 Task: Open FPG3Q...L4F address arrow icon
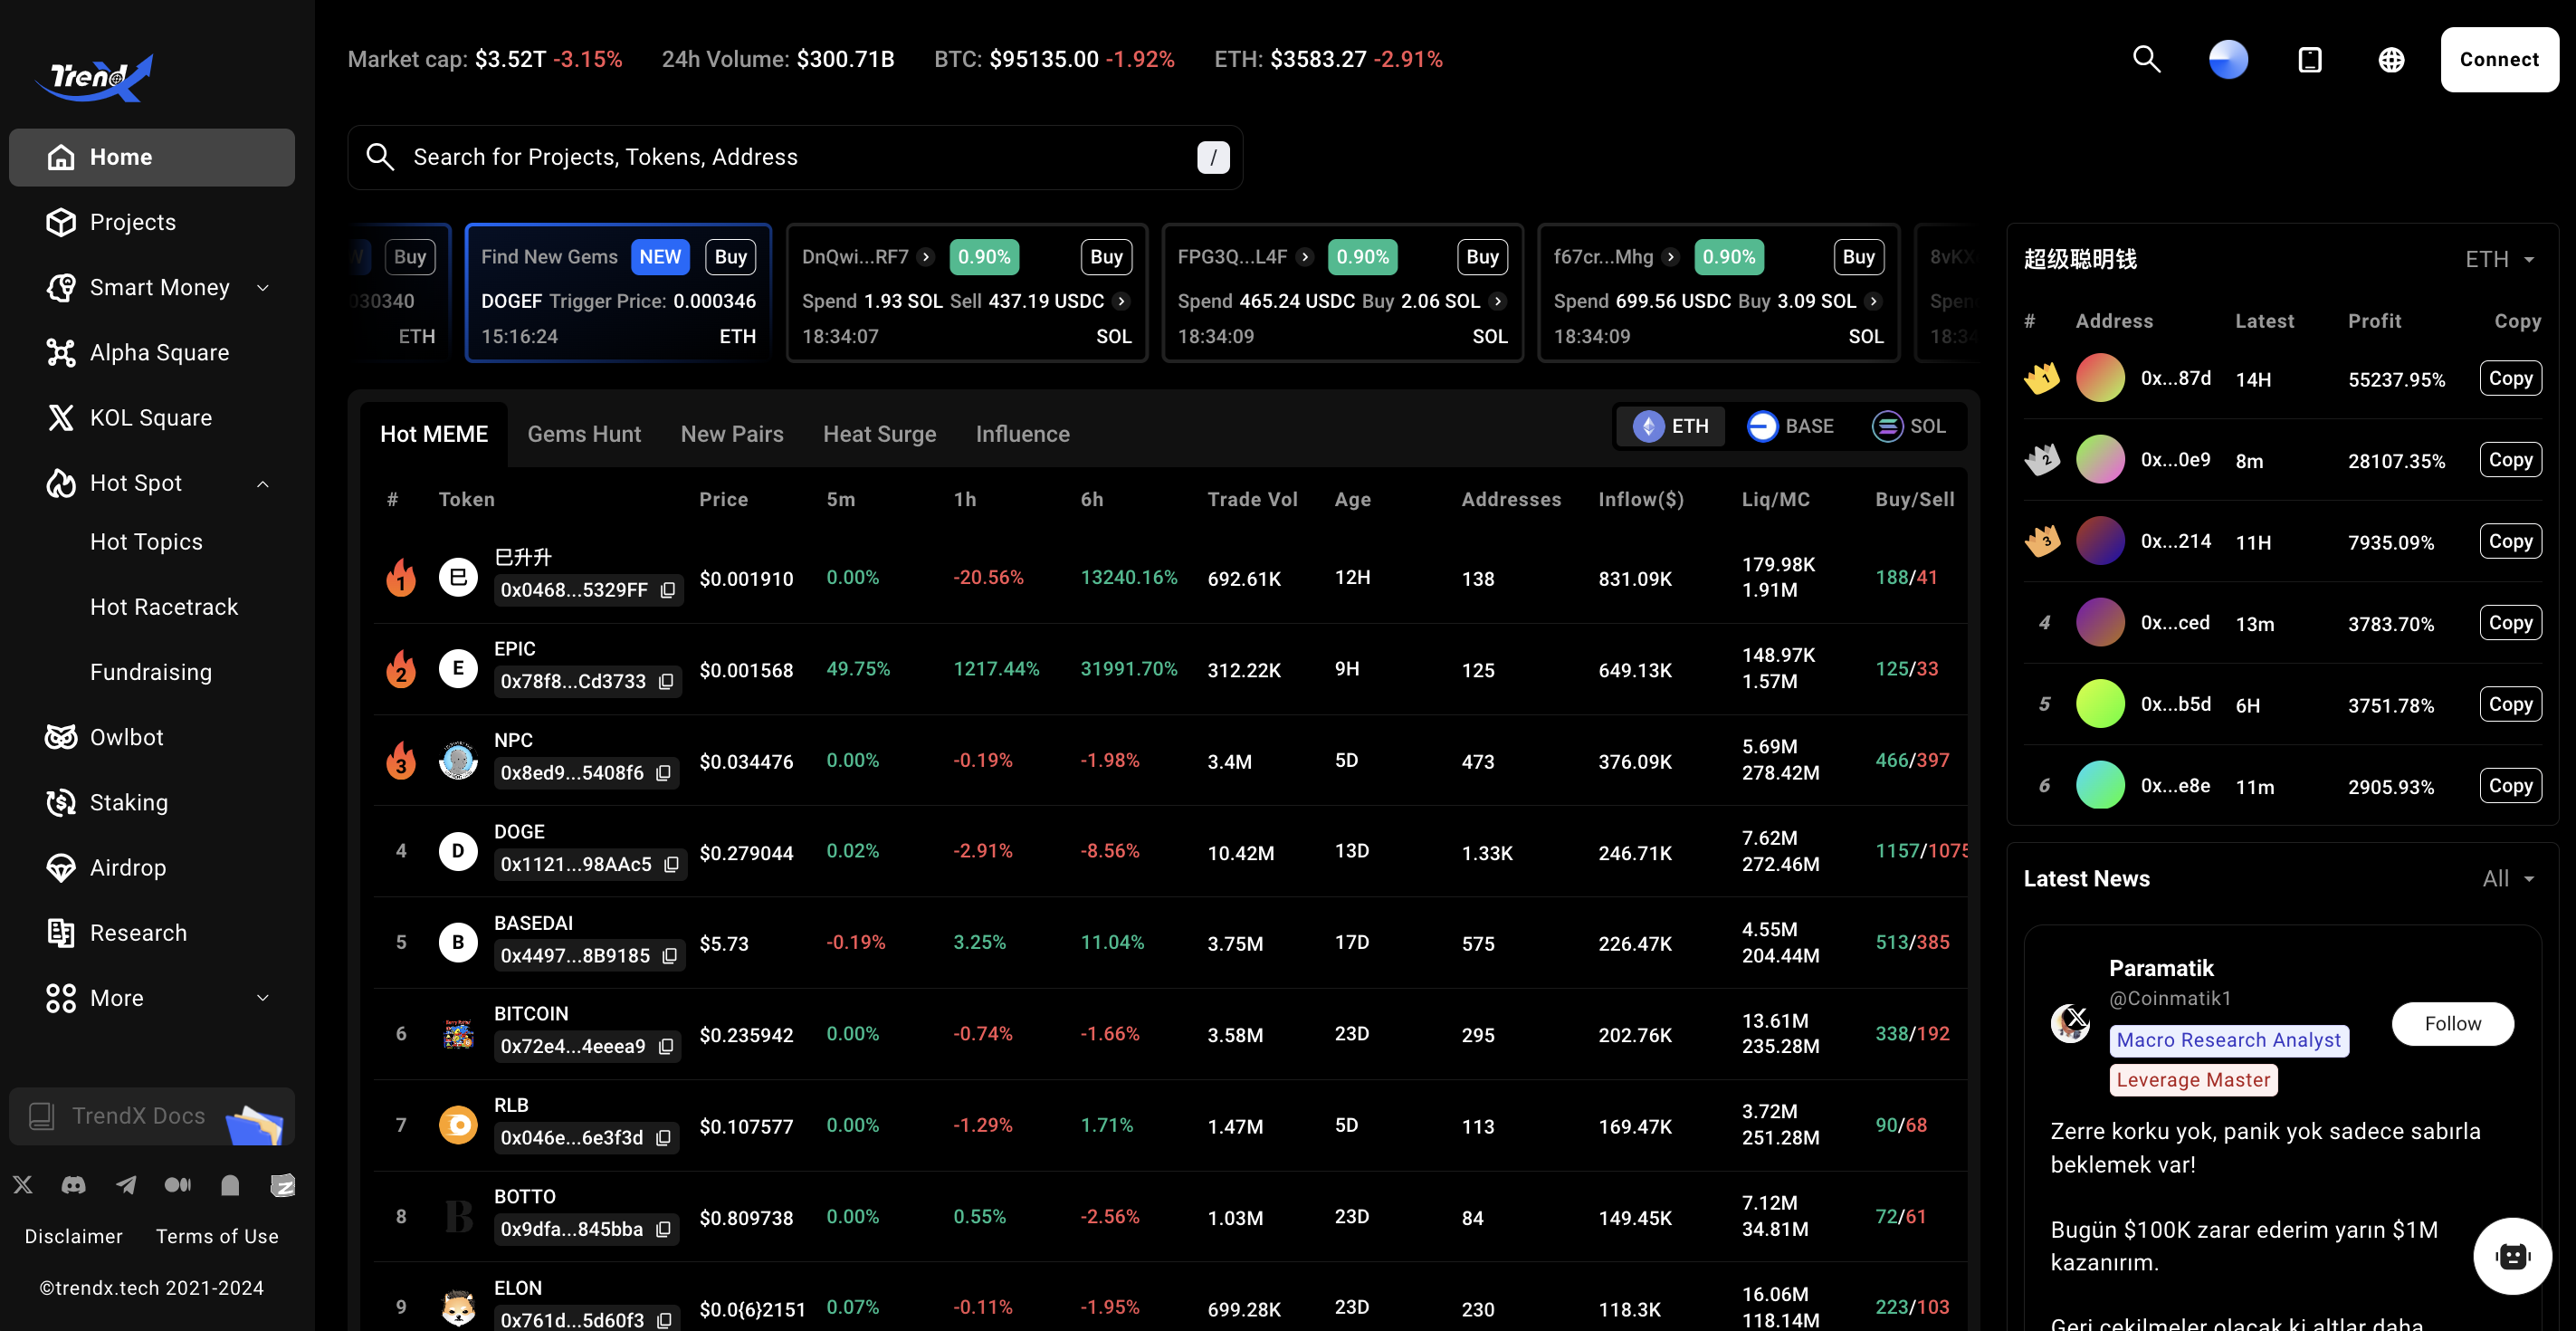1304,257
